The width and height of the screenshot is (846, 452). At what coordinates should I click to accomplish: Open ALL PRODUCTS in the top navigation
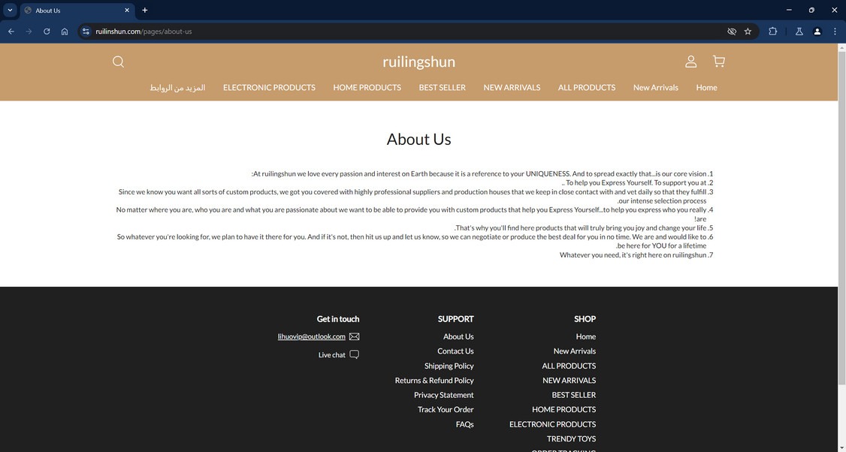pyautogui.click(x=587, y=87)
